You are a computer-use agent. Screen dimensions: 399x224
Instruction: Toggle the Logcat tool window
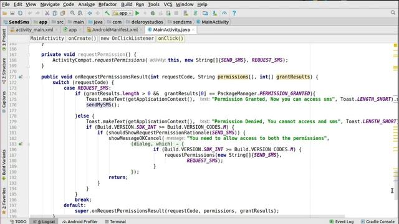[44, 222]
